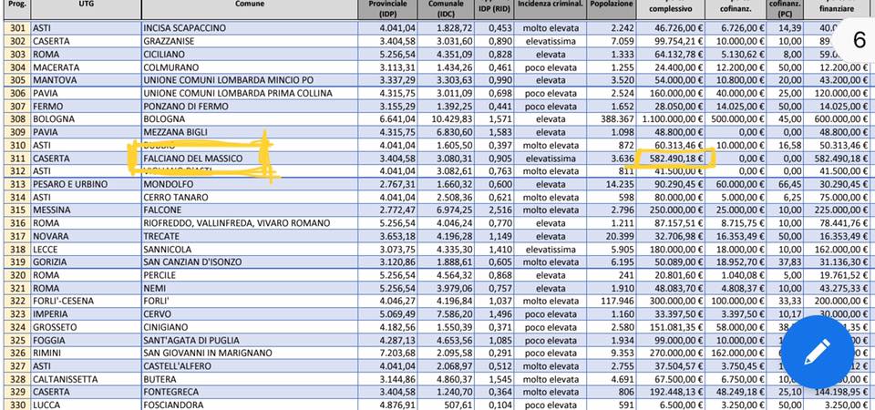Viewport: 875px width, 410px height.
Task: Click the CICILIANO comune cell
Action: [250, 54]
